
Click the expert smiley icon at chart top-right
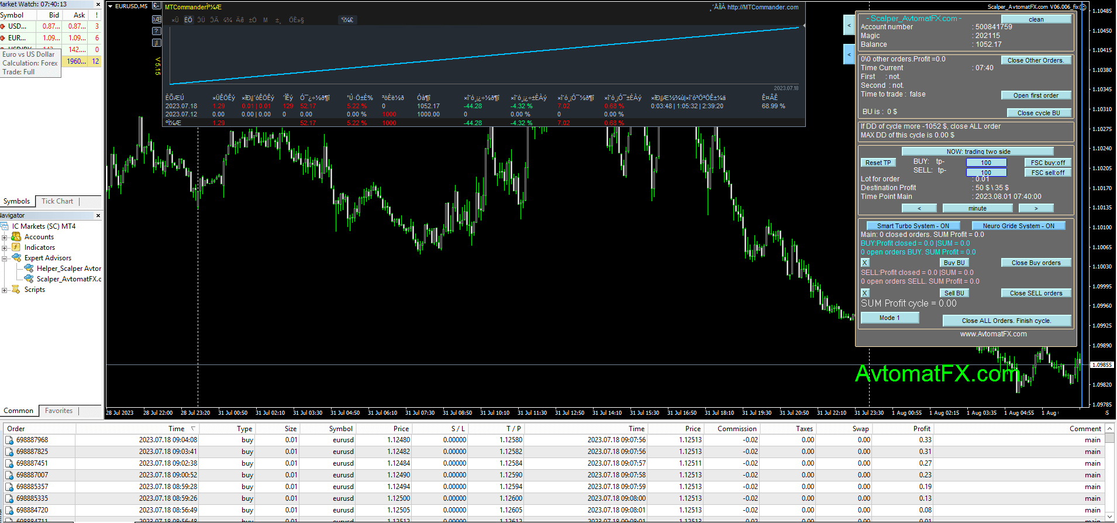pyautogui.click(x=1083, y=7)
